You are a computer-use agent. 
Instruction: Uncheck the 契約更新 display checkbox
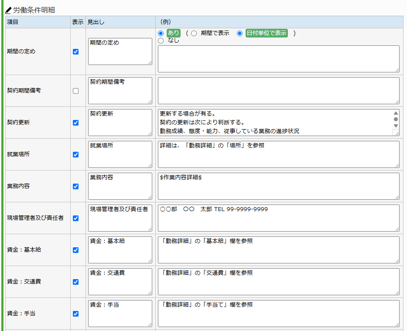[76, 123]
